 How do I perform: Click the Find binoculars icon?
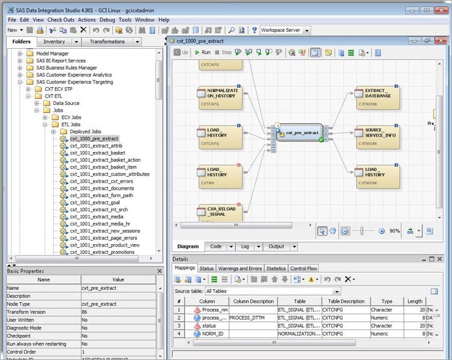point(142,30)
